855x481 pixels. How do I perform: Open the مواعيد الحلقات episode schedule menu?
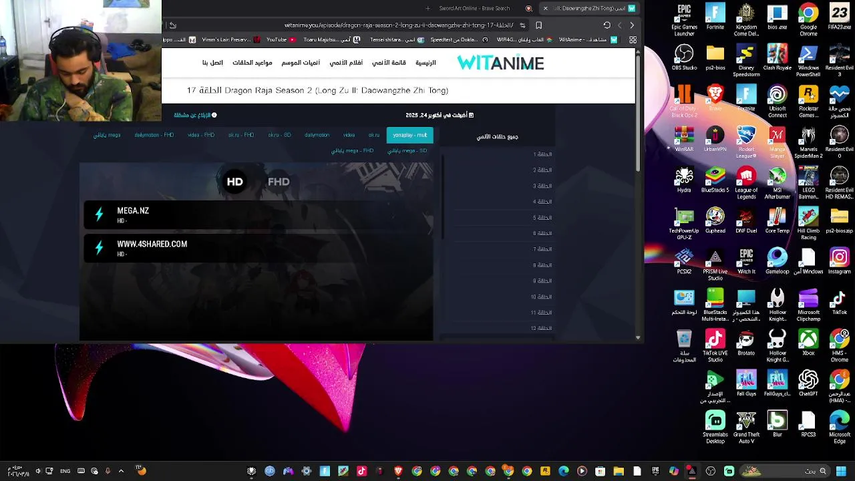pyautogui.click(x=252, y=63)
